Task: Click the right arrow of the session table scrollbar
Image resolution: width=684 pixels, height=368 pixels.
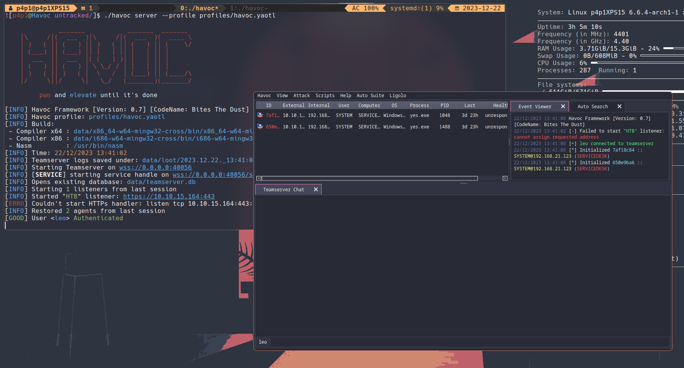Action: point(505,178)
